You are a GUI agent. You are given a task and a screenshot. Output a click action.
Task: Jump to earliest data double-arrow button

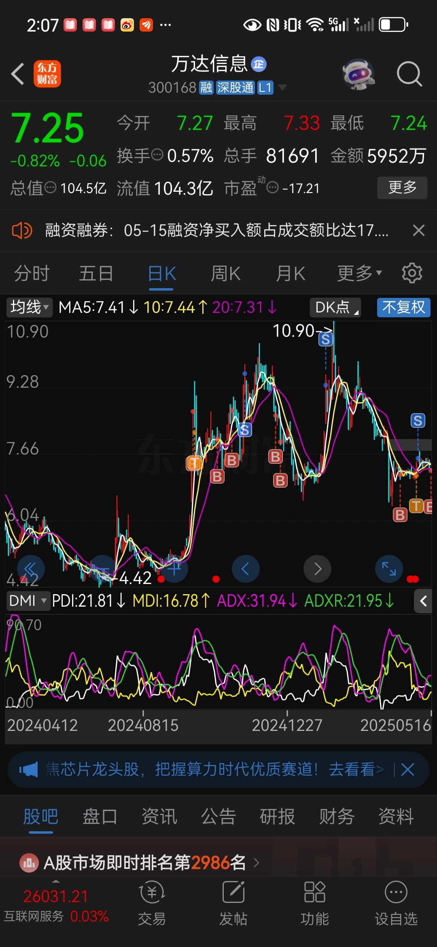click(x=31, y=569)
